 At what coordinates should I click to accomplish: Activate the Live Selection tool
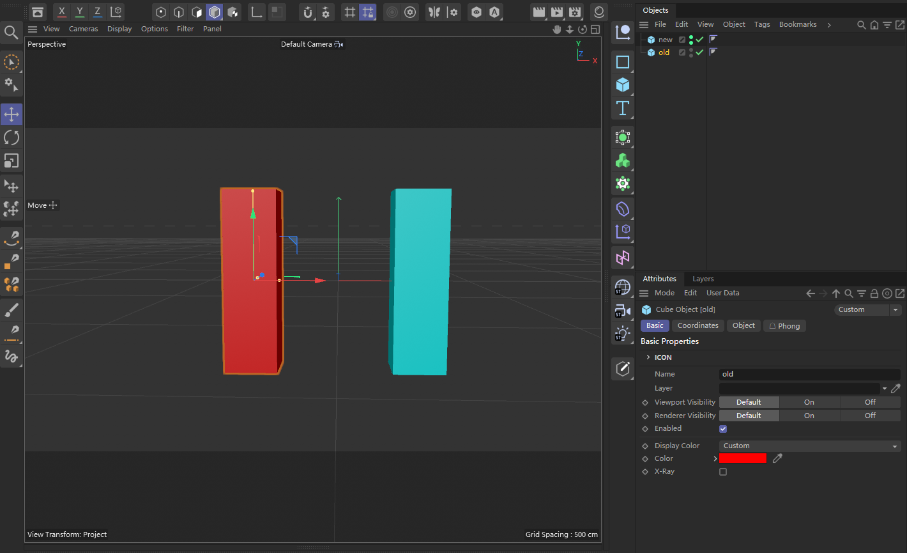[x=11, y=62]
